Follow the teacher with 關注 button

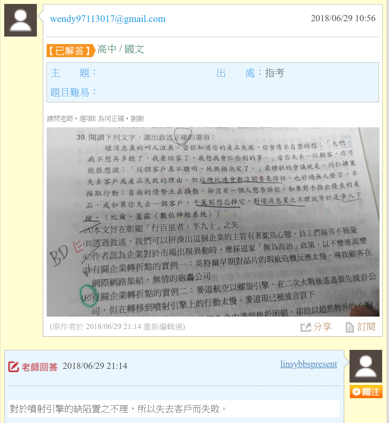[366, 392]
